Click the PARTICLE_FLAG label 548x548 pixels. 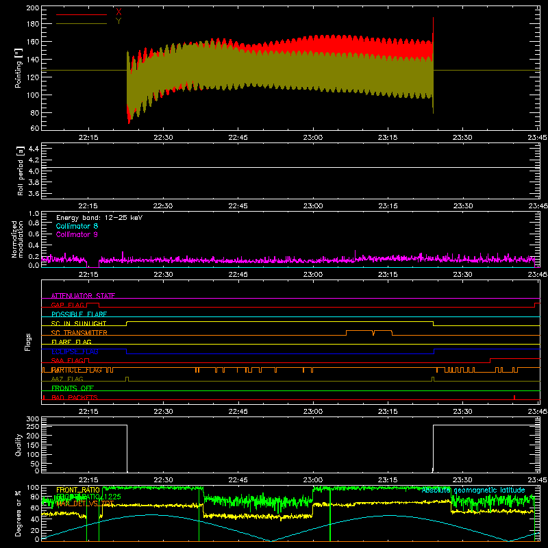point(77,370)
